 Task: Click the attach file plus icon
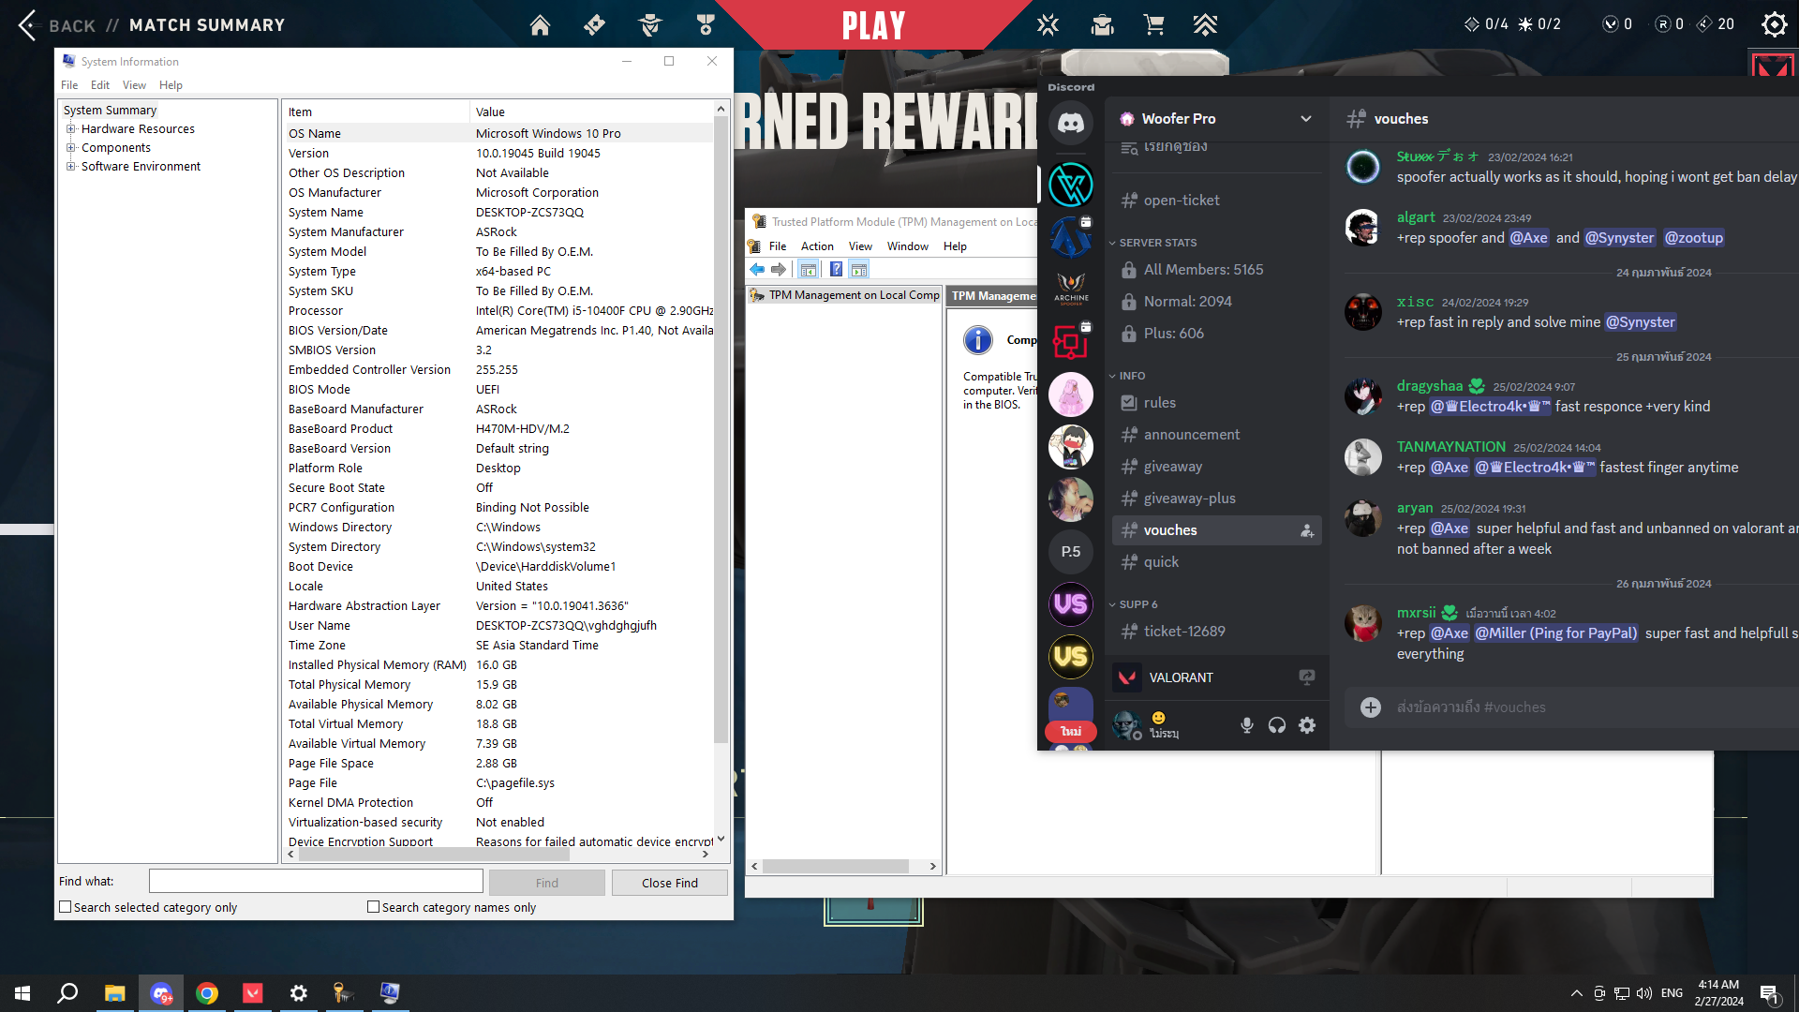click(1371, 707)
